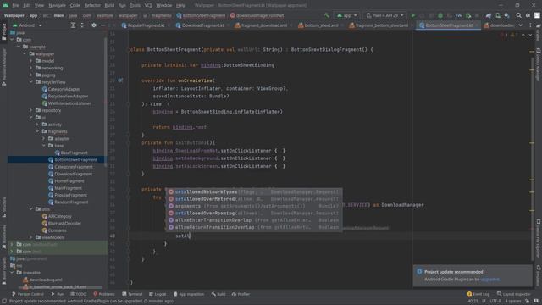Click editor tabs more options icon
Viewport: 542px width, 305px height.
(x=530, y=25)
